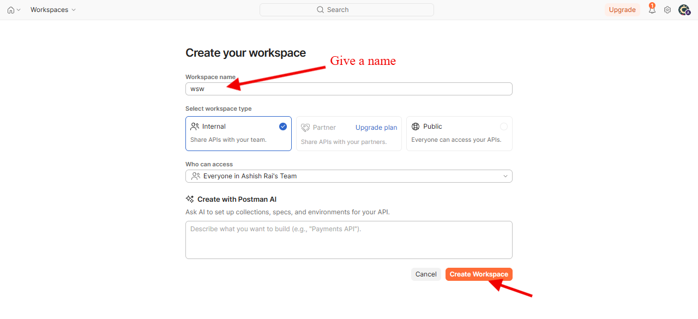
Task: Click the notifications bell icon
Action: [652, 9]
